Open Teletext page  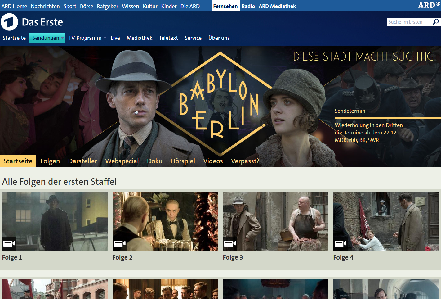point(168,38)
